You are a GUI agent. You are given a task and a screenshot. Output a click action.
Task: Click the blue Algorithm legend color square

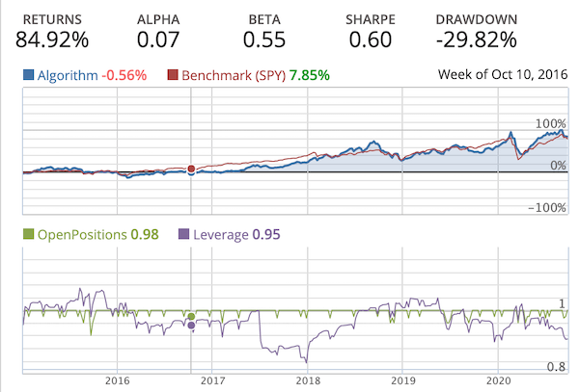(x=26, y=75)
